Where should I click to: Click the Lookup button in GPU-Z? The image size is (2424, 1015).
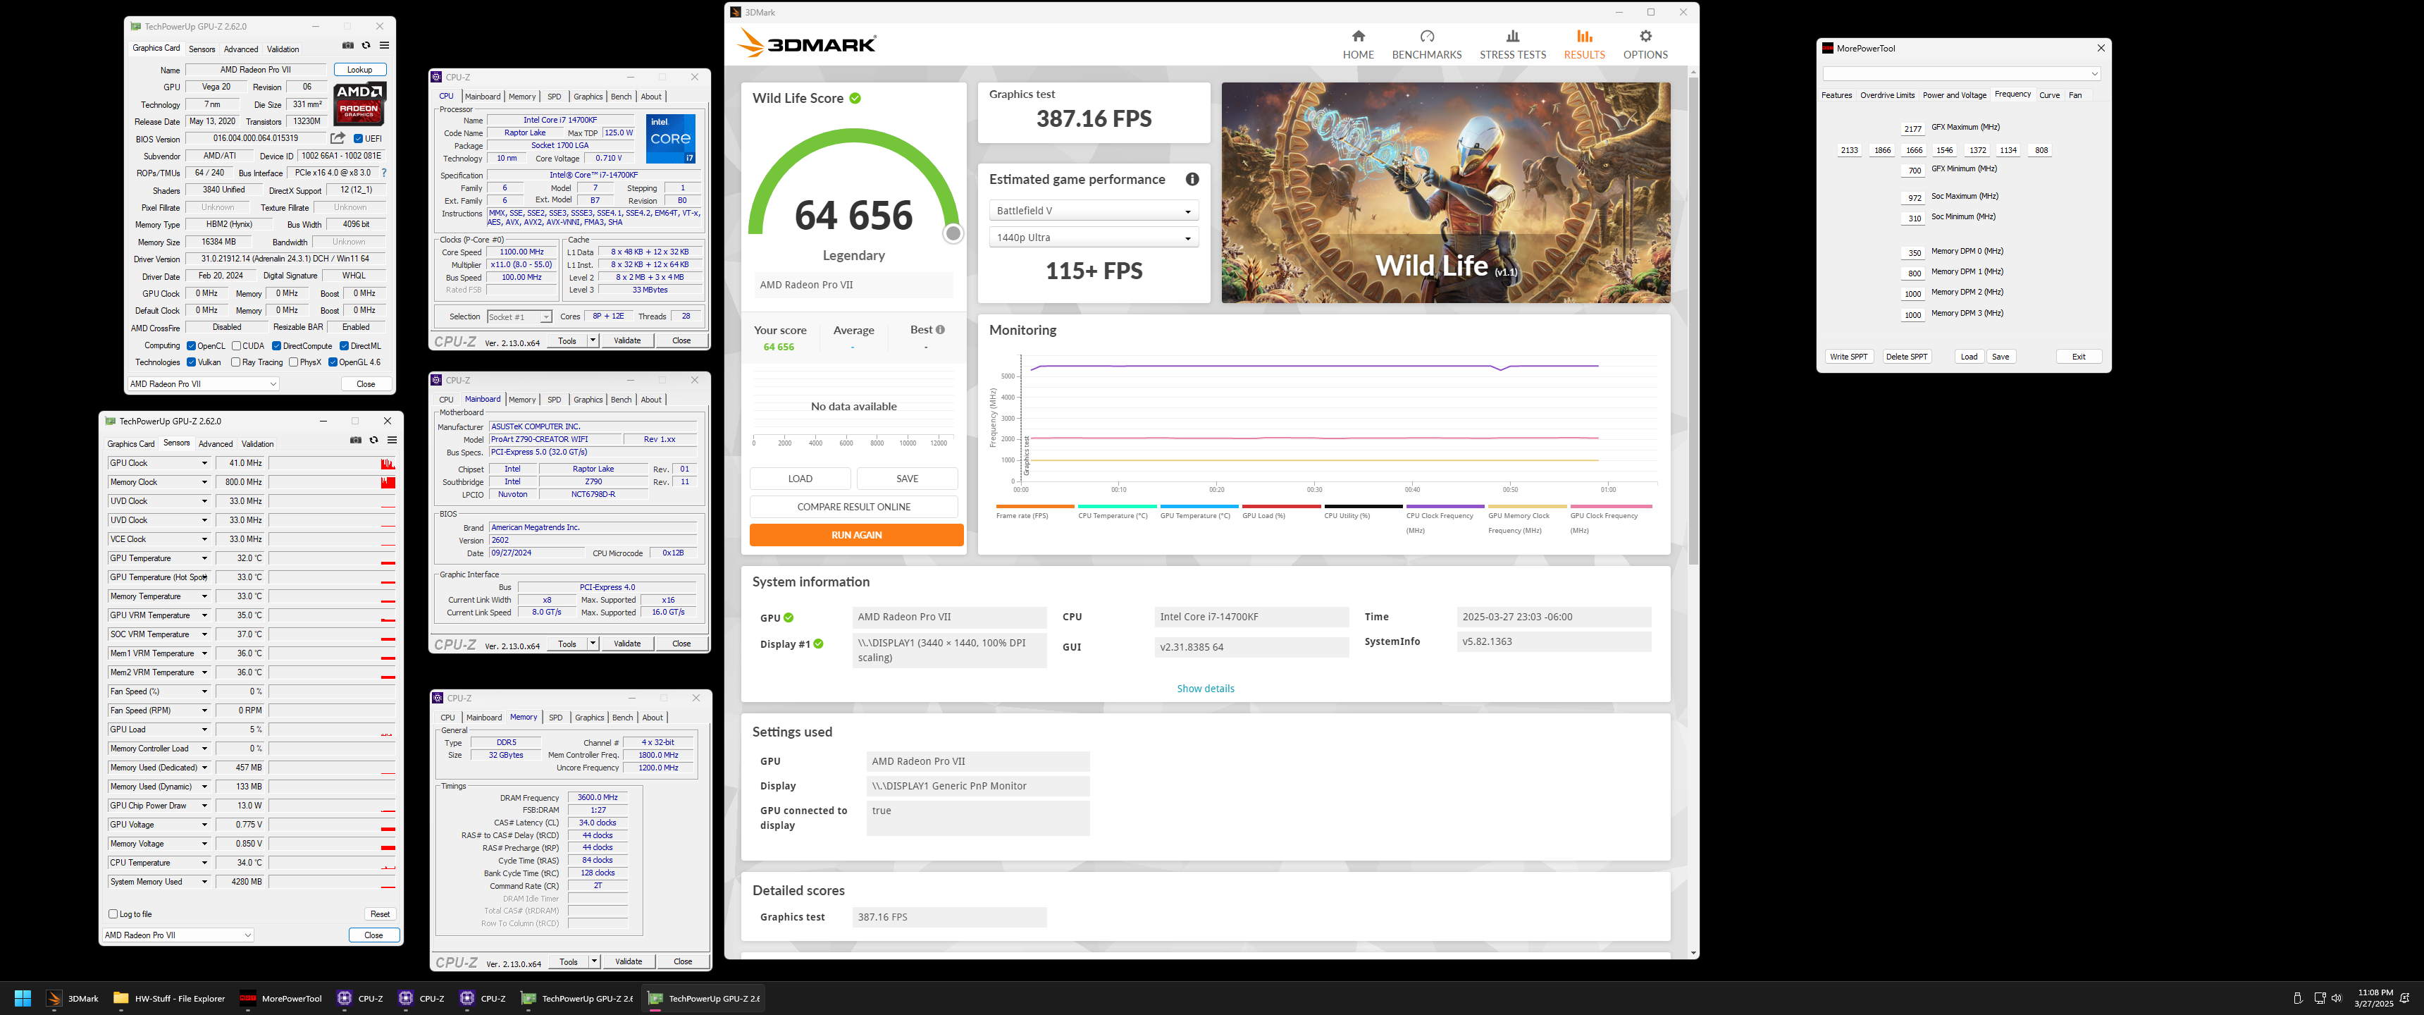click(359, 70)
